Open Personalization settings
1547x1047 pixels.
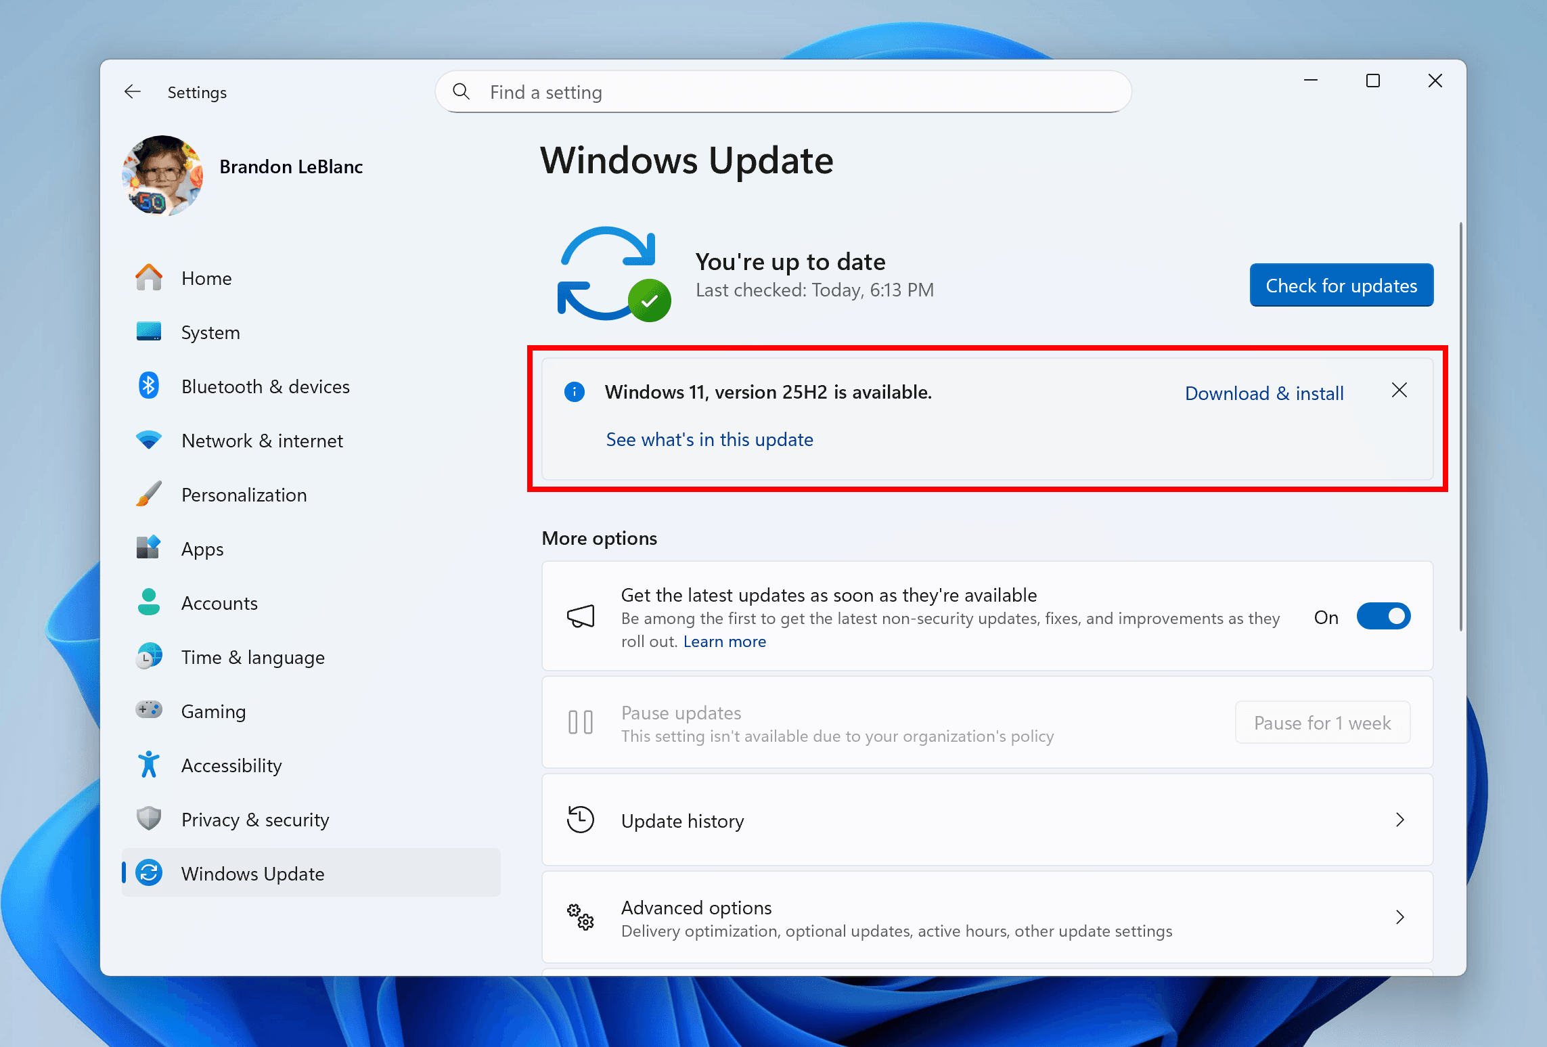(x=244, y=495)
